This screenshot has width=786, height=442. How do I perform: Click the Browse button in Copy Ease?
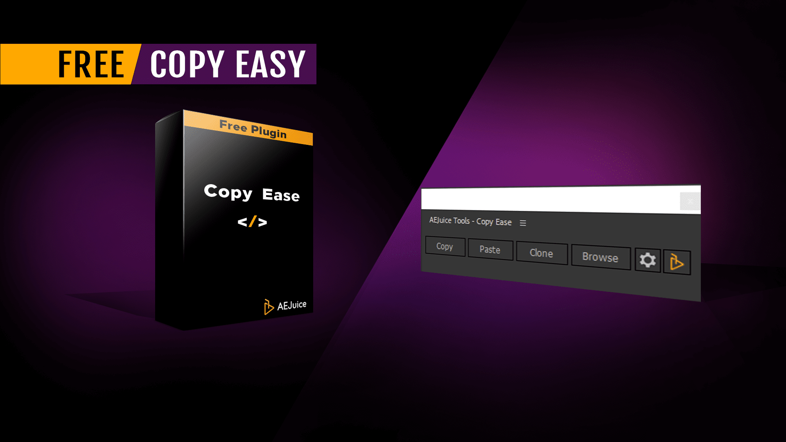point(600,257)
